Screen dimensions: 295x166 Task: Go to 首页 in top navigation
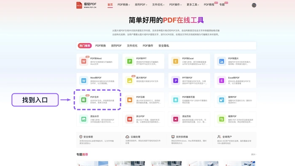110,5
